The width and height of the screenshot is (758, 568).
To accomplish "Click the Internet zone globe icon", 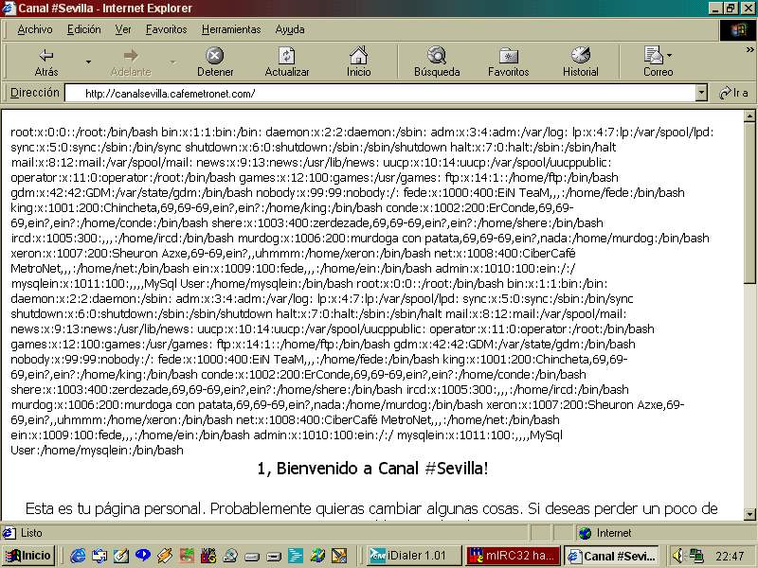I will (586, 533).
